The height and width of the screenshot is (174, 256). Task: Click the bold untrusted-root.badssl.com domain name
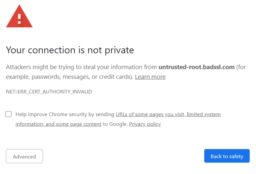click(196, 67)
